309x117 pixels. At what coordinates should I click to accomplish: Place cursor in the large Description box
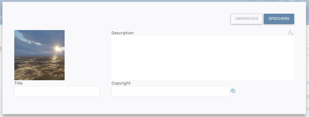tap(203, 58)
